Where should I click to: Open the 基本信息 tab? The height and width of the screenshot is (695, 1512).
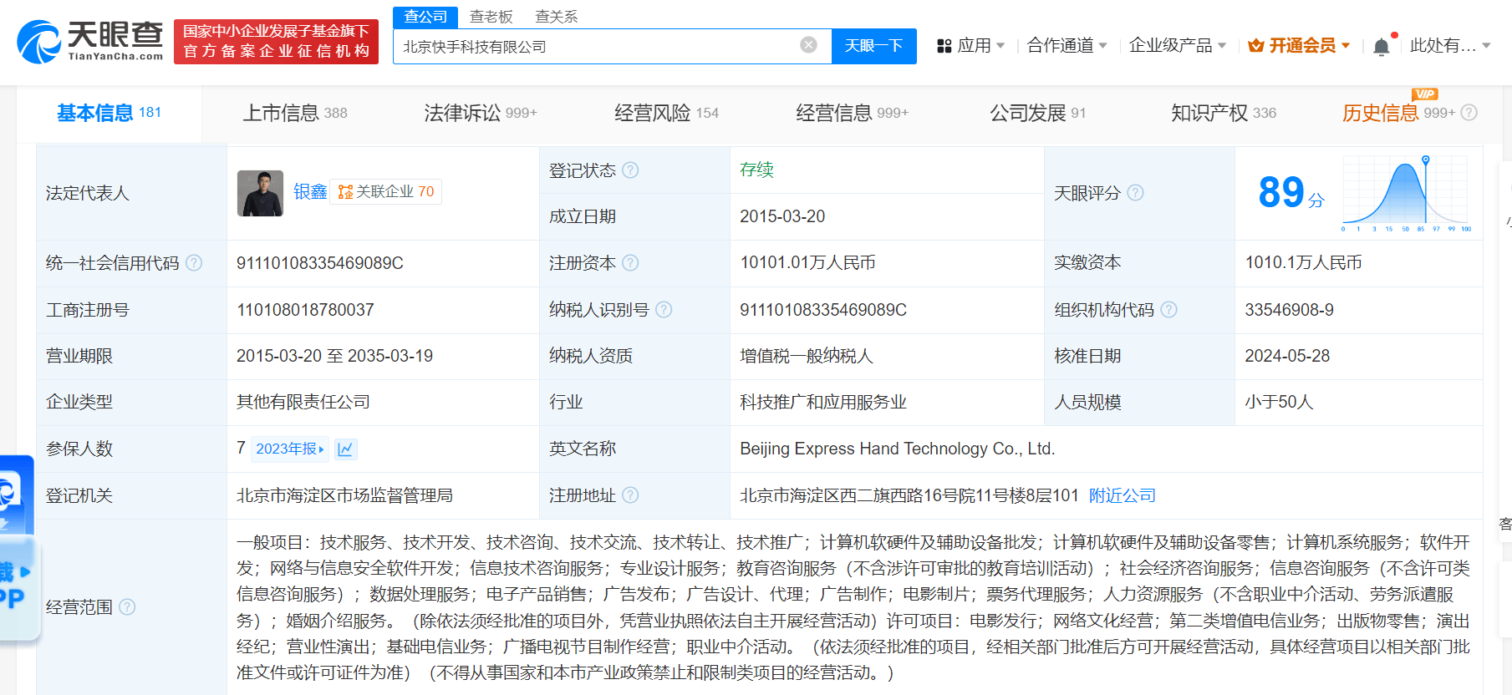pos(109,113)
